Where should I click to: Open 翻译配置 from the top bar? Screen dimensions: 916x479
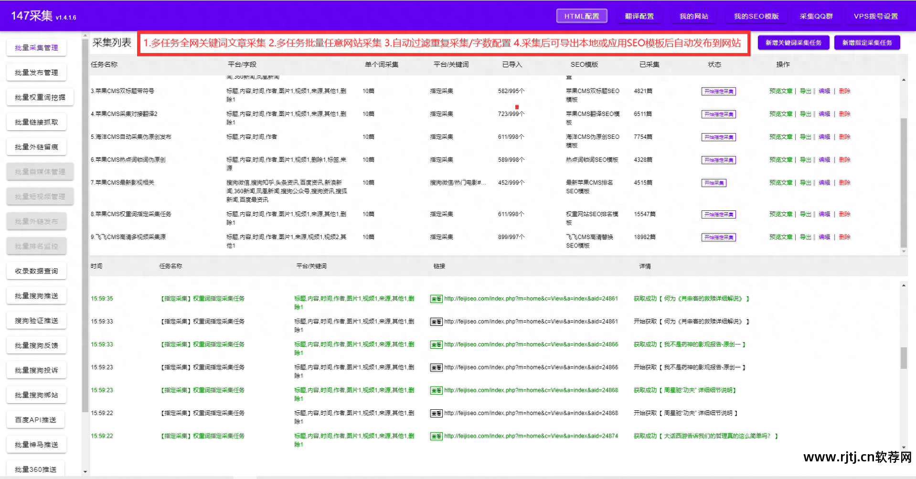pyautogui.click(x=639, y=15)
